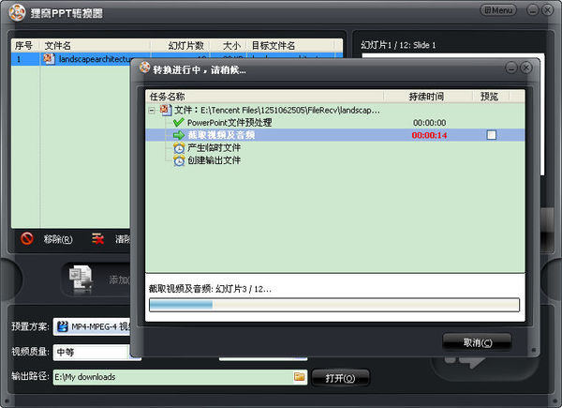Click the add file document icon

81,280
